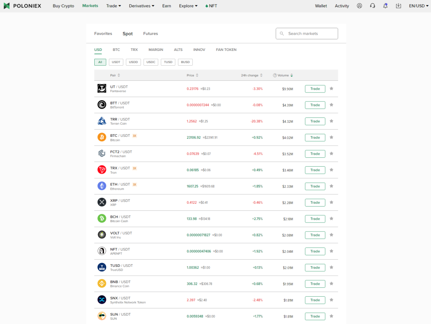The width and height of the screenshot is (431, 324).
Task: Click the Bitcoin coin icon in BTC/USDT row
Action: tap(101, 137)
